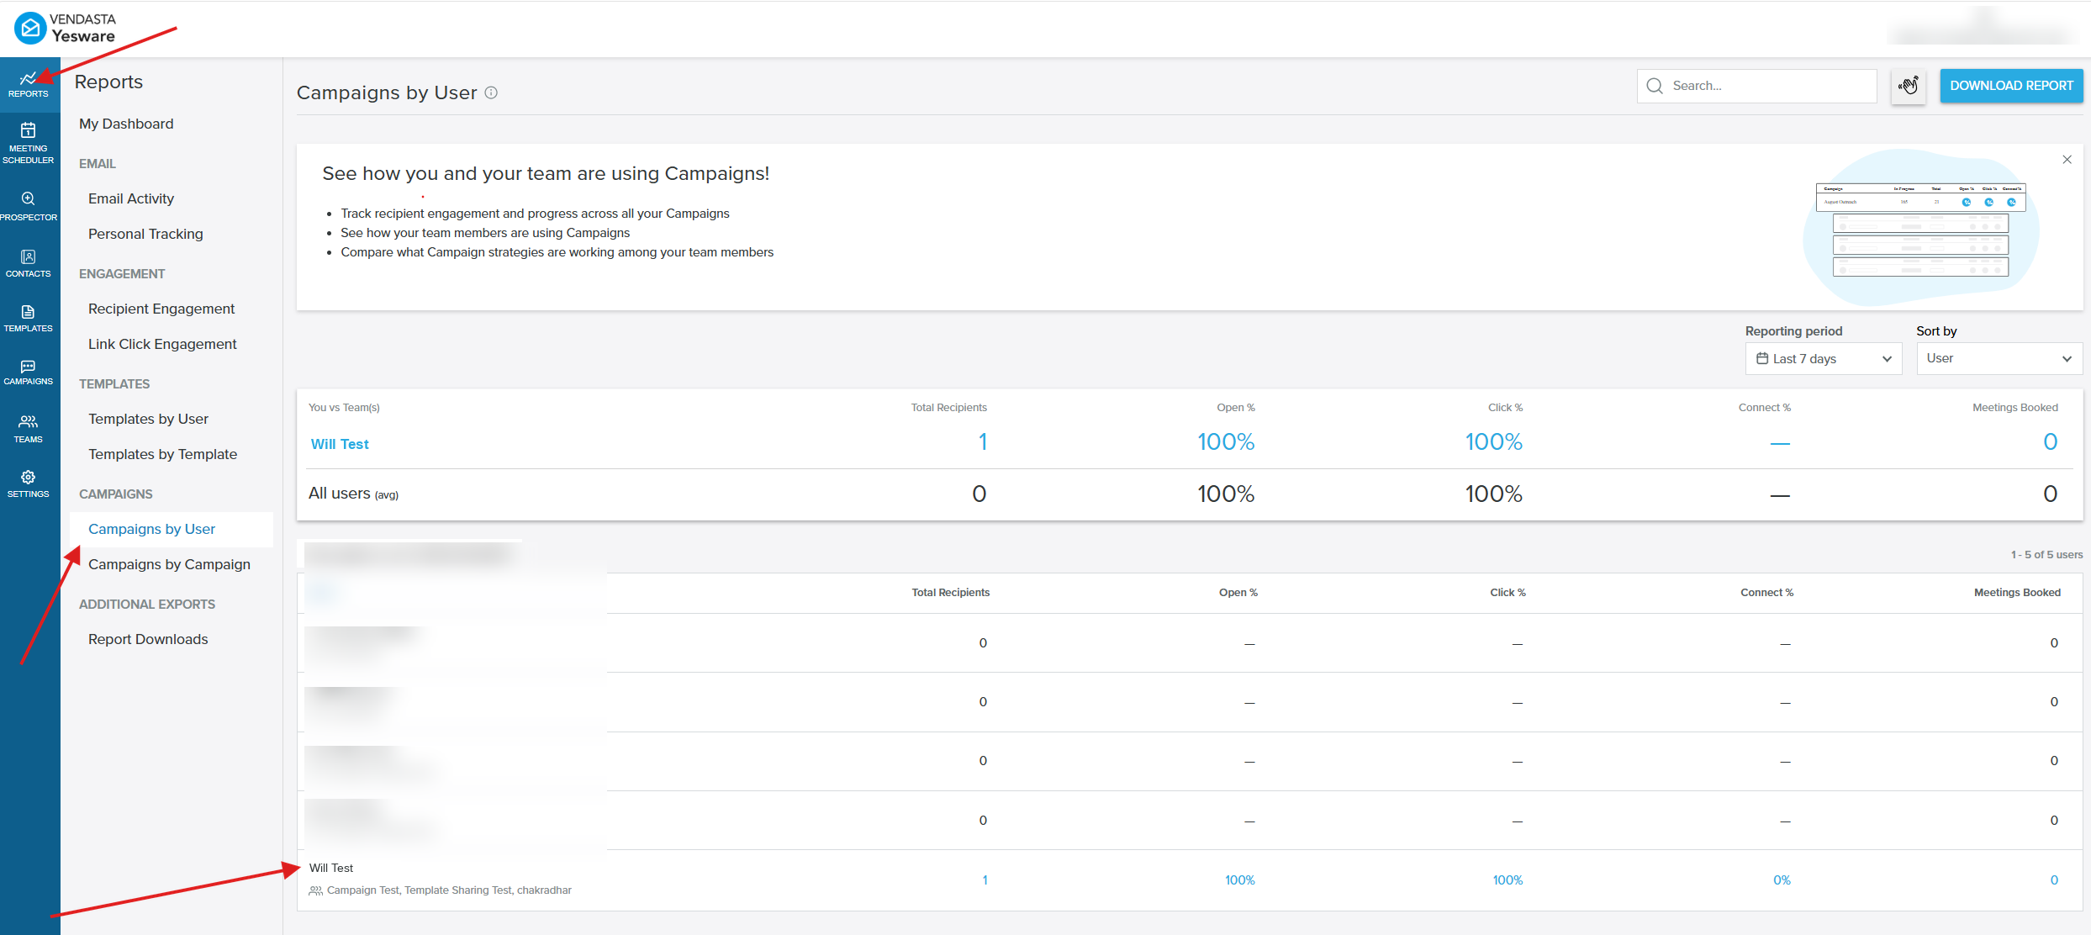Click the waving hand icon button
Viewport: 2091px width, 935px height.
pyautogui.click(x=1909, y=86)
